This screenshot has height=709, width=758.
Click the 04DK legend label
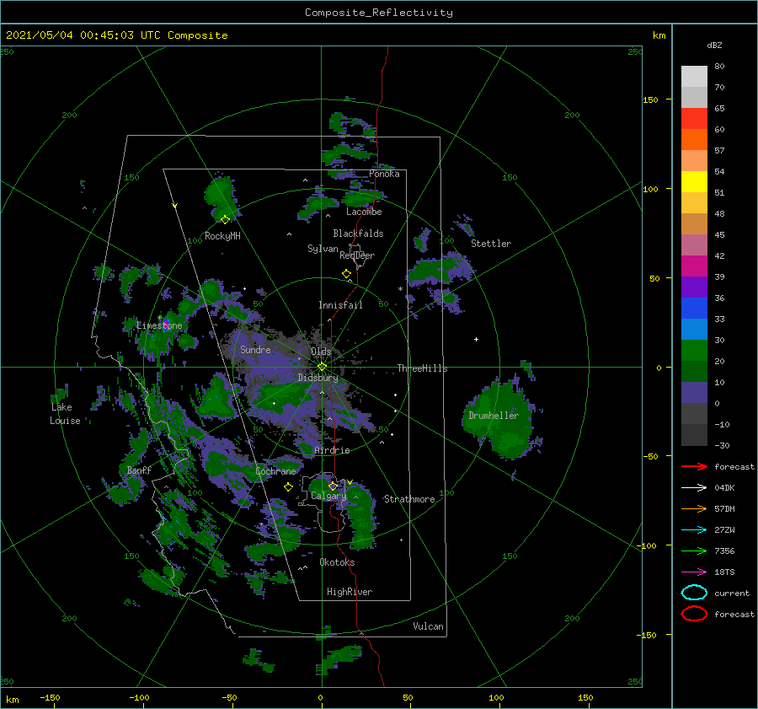[x=724, y=488]
